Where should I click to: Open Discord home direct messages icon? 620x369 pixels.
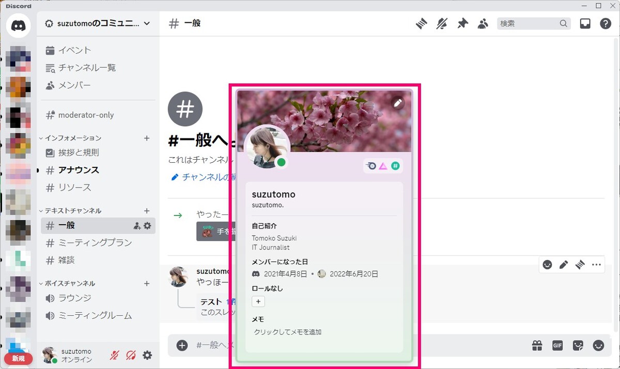(19, 25)
